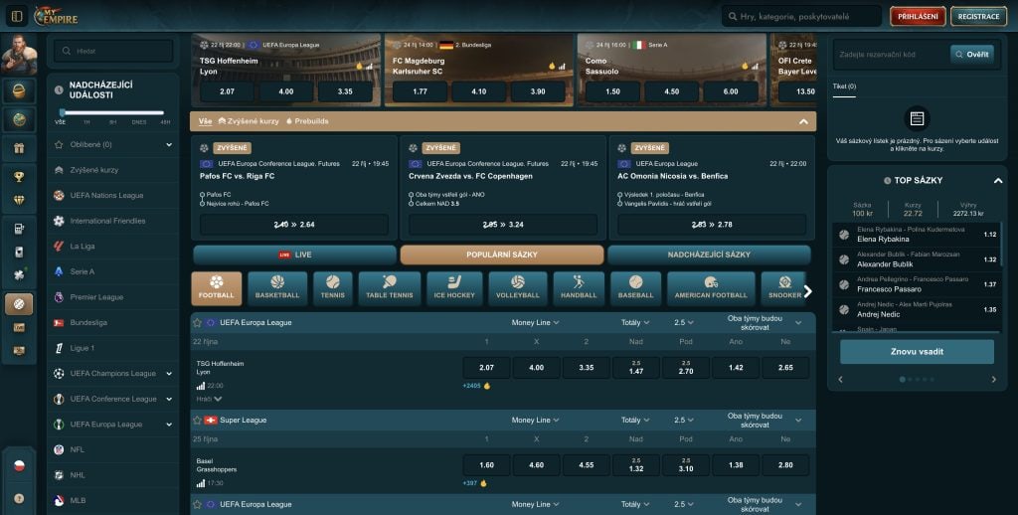Open Totály dropdown in Super League header

tap(635, 421)
